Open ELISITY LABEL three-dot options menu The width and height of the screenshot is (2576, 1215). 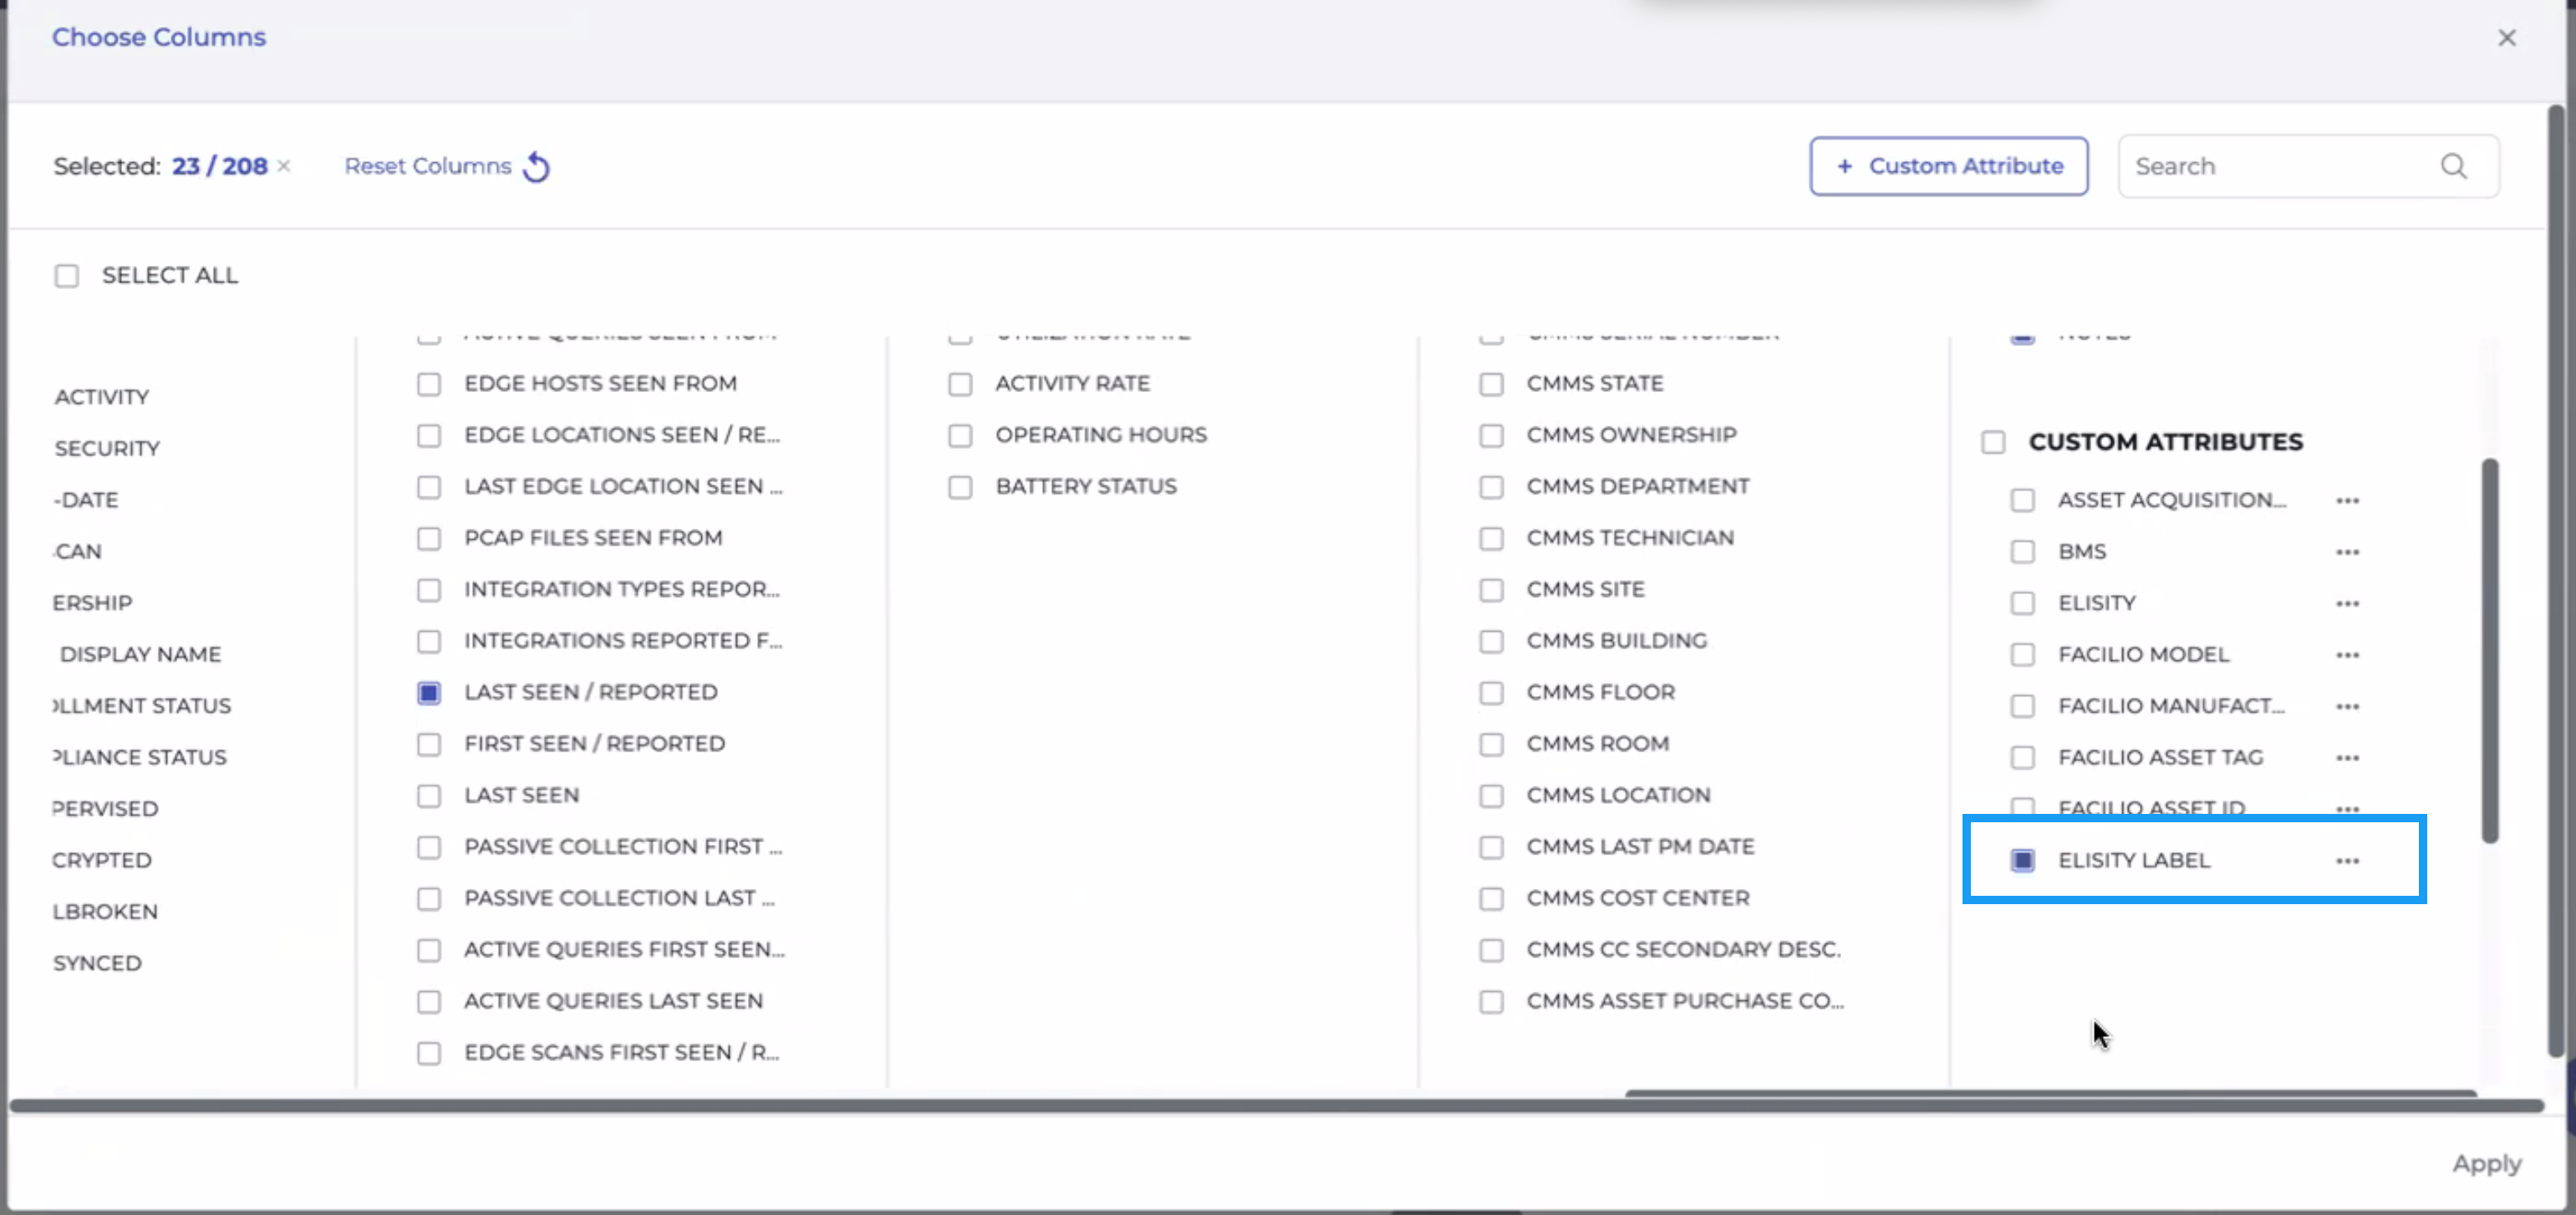pos(2347,861)
